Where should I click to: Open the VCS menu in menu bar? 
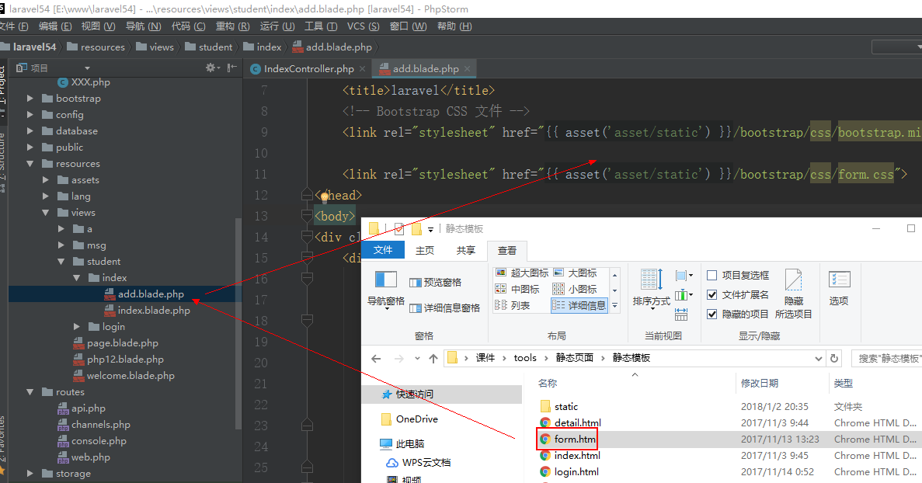(x=360, y=26)
